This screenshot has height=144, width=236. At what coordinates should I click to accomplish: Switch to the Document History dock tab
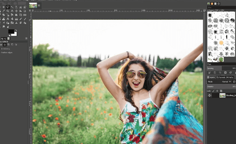pyautogui.click(x=219, y=4)
